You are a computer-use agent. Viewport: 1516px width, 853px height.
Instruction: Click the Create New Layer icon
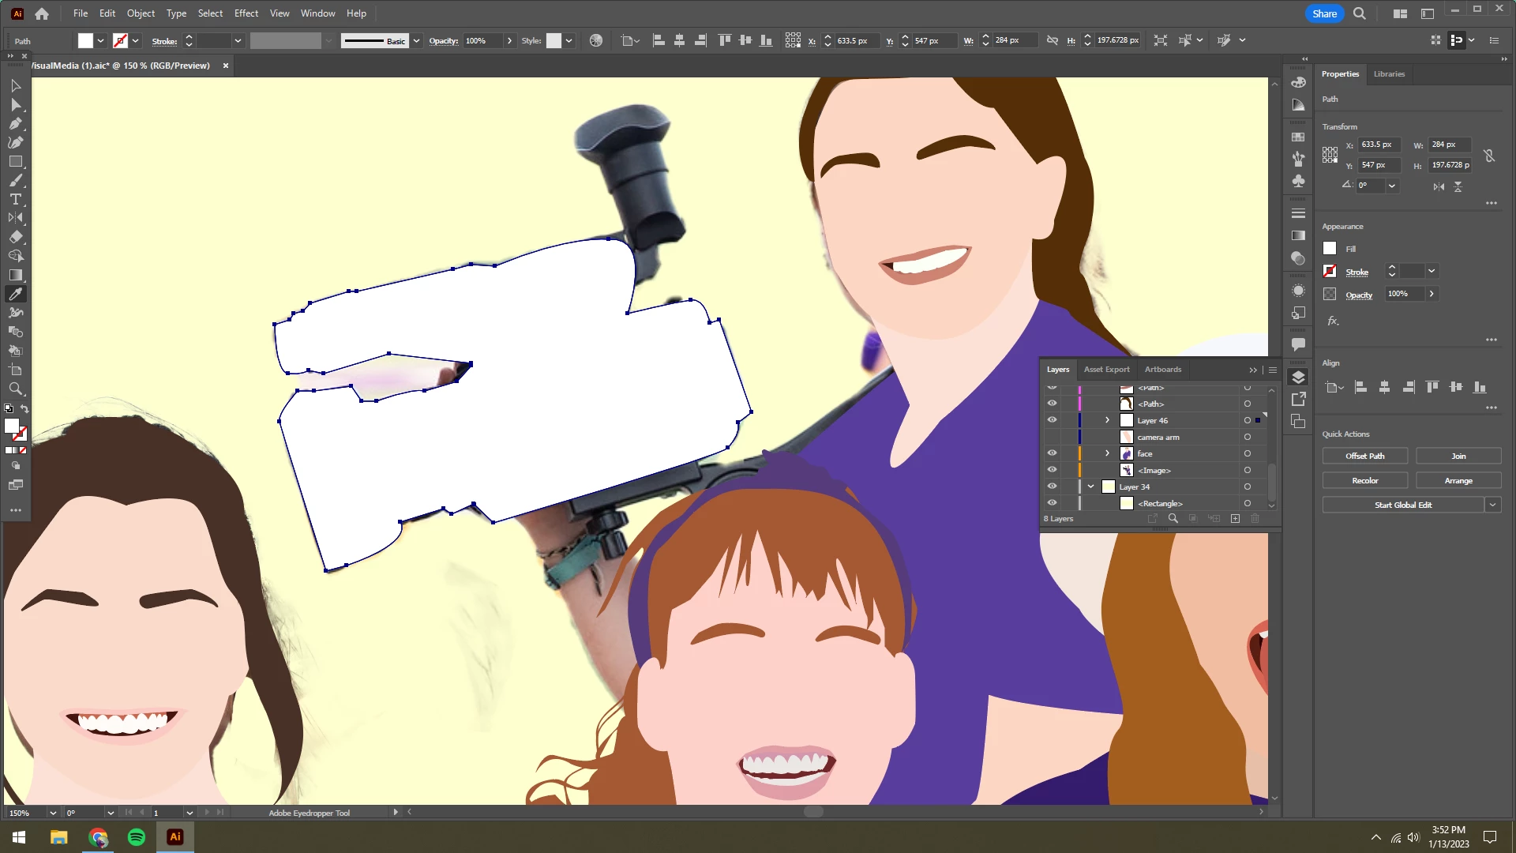point(1235,519)
